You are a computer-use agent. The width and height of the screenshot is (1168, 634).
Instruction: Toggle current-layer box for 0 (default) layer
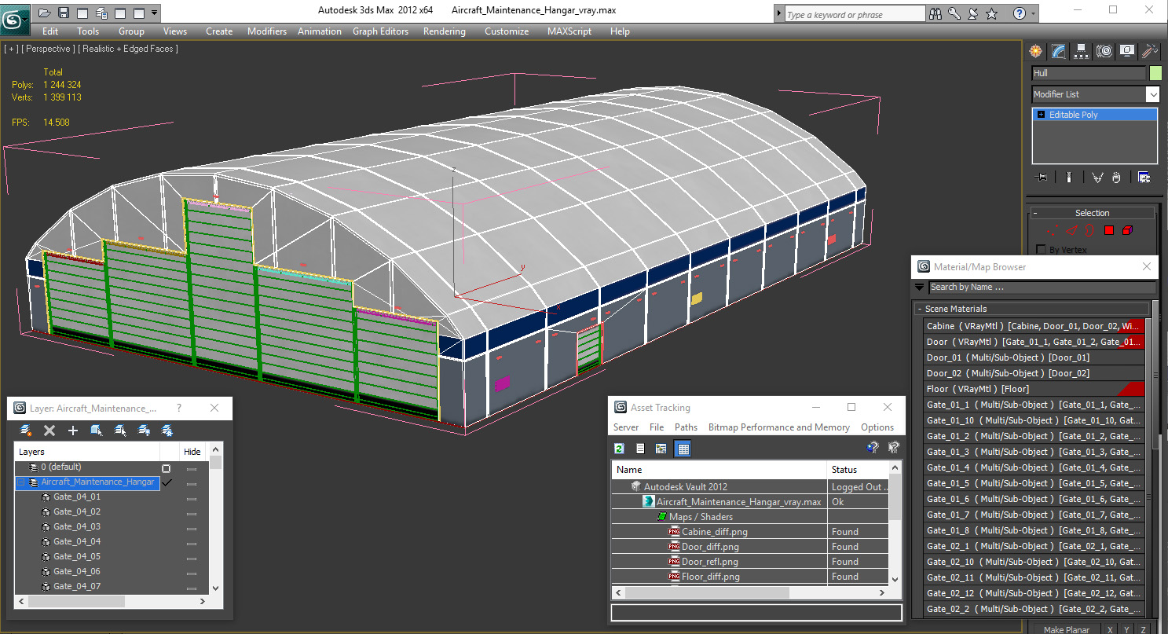pyautogui.click(x=166, y=467)
